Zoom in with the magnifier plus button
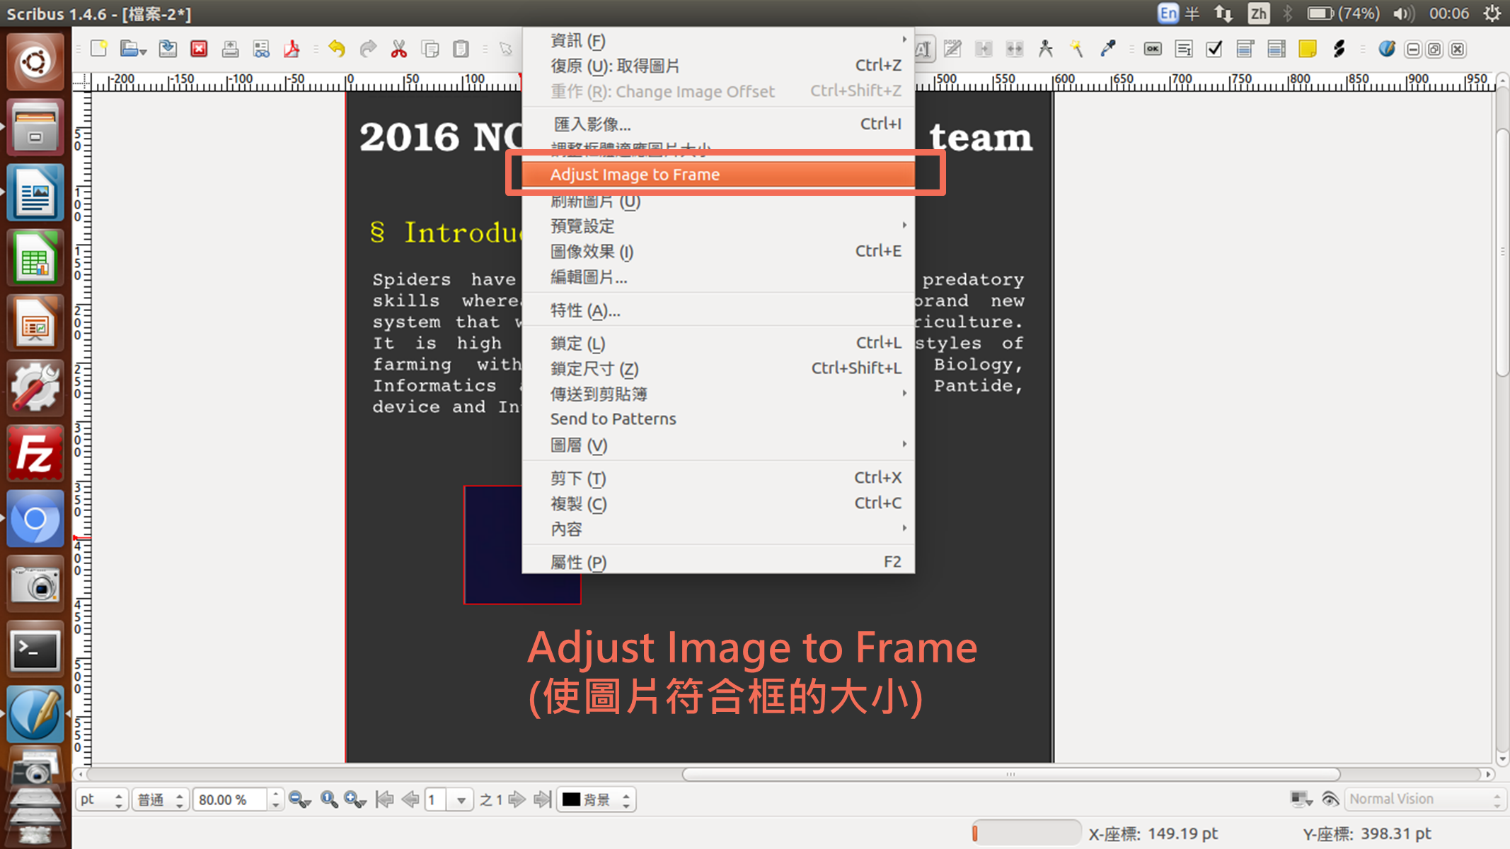Viewport: 1510px width, 849px height. [x=355, y=800]
